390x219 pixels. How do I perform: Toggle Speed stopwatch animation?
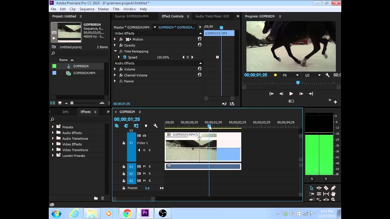[x=125, y=57]
